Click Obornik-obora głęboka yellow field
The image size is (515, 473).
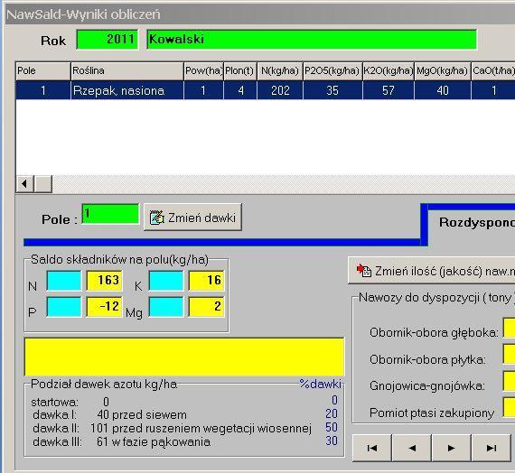[x=509, y=328]
